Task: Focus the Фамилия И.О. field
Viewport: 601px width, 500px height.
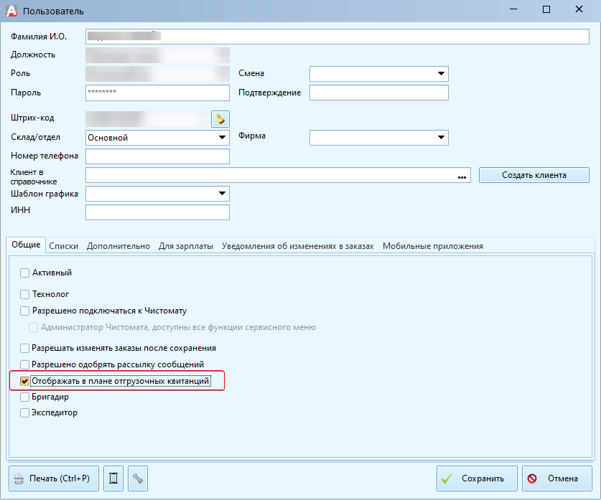Action: 337,37
